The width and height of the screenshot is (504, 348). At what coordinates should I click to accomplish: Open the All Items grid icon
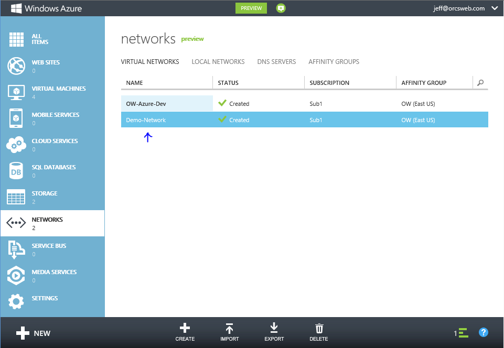tap(16, 39)
